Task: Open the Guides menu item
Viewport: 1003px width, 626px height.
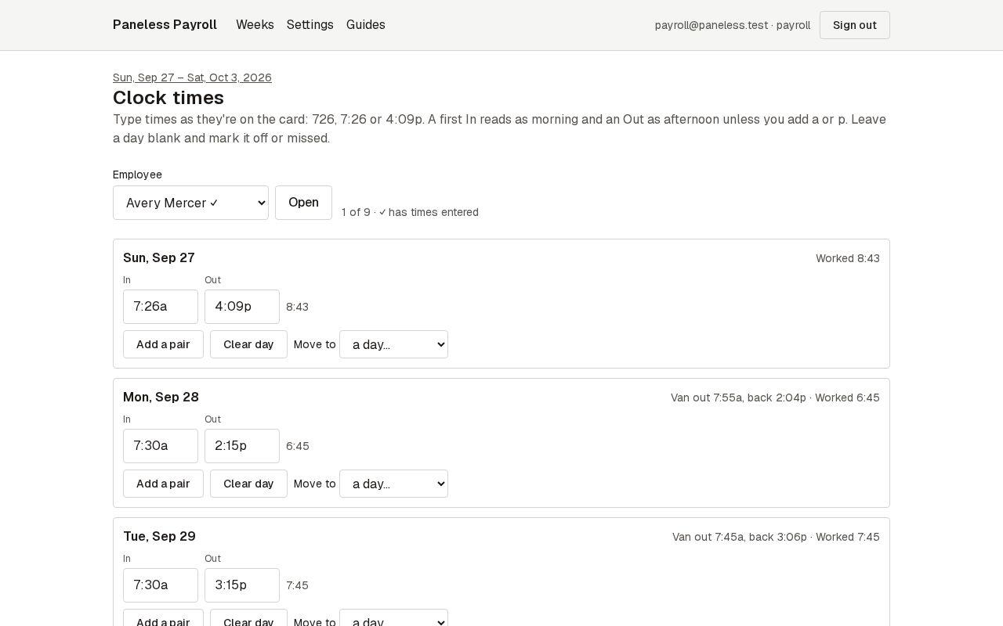Action: [x=366, y=25]
